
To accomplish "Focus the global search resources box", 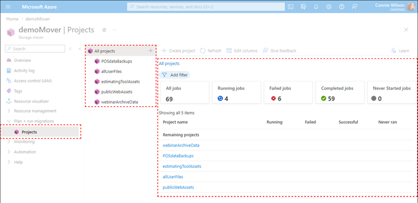I will (206, 7).
